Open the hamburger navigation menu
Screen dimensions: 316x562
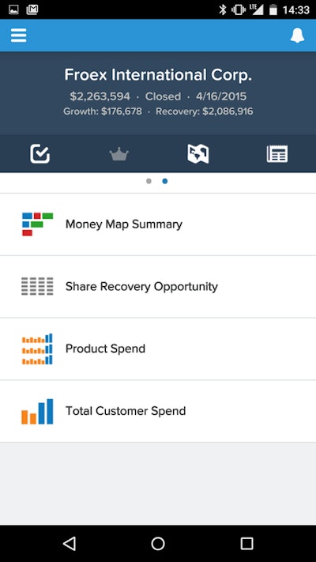coord(19,36)
